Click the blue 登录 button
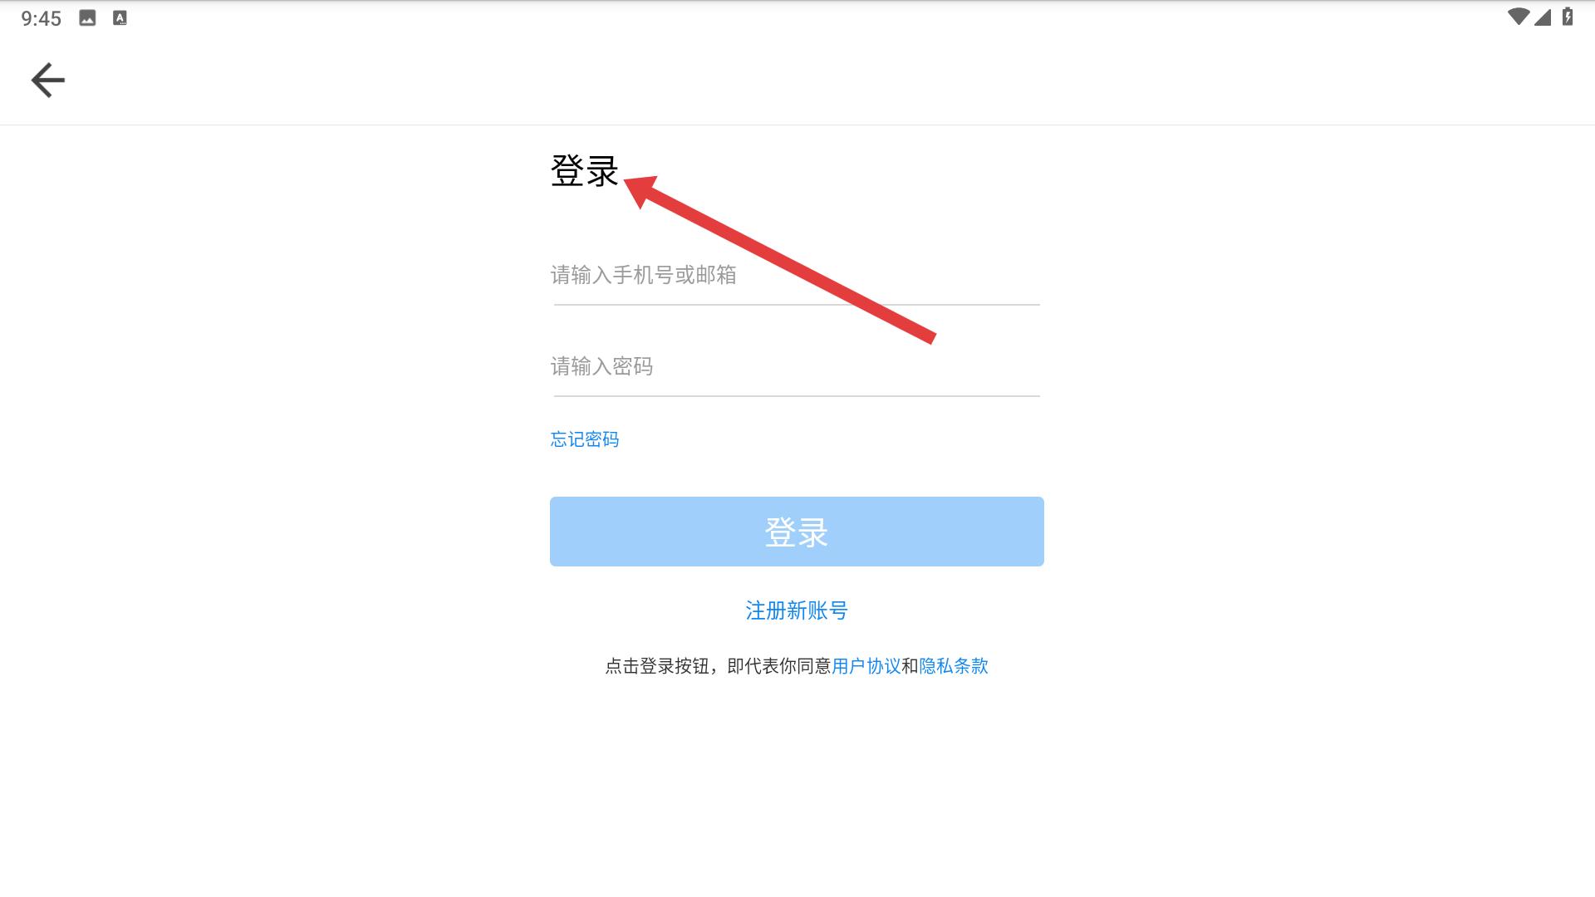Screen dimensions: 1595x897 pos(797,532)
